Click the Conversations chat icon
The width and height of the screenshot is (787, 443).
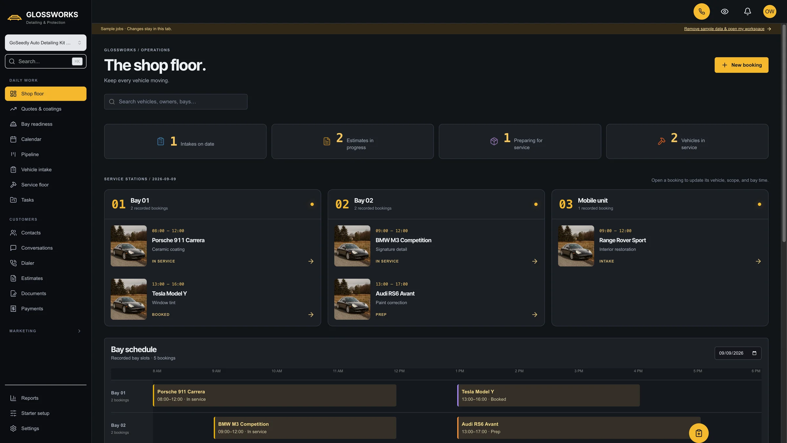coord(13,248)
